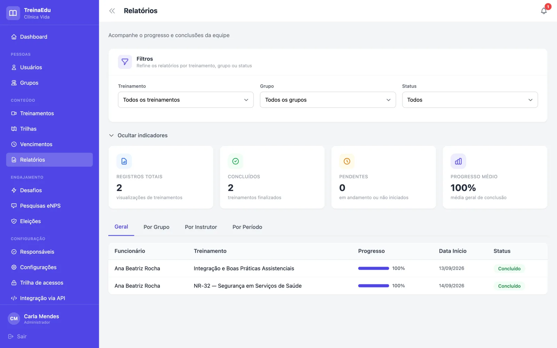This screenshot has height=348, width=557.
Task: Open Trilha de acessos page link
Action: click(x=49, y=283)
